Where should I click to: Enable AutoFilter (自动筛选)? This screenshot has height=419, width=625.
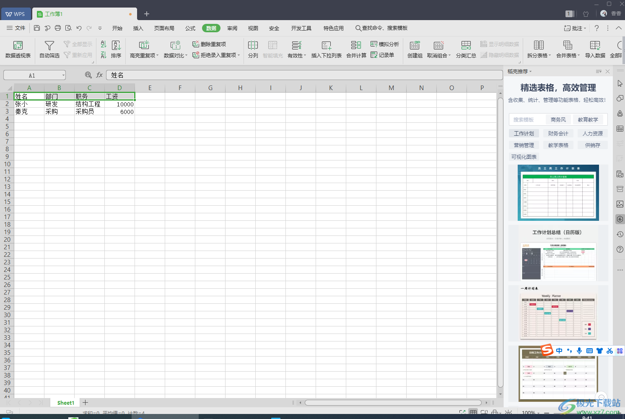pyautogui.click(x=49, y=49)
